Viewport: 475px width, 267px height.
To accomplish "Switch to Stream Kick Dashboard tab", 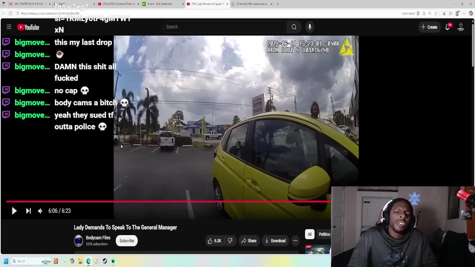I will [162, 4].
